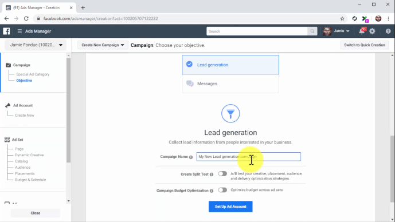Viewport: 395px width, 222px height.
Task: Select Placements under Ad Set
Action: 25,173
